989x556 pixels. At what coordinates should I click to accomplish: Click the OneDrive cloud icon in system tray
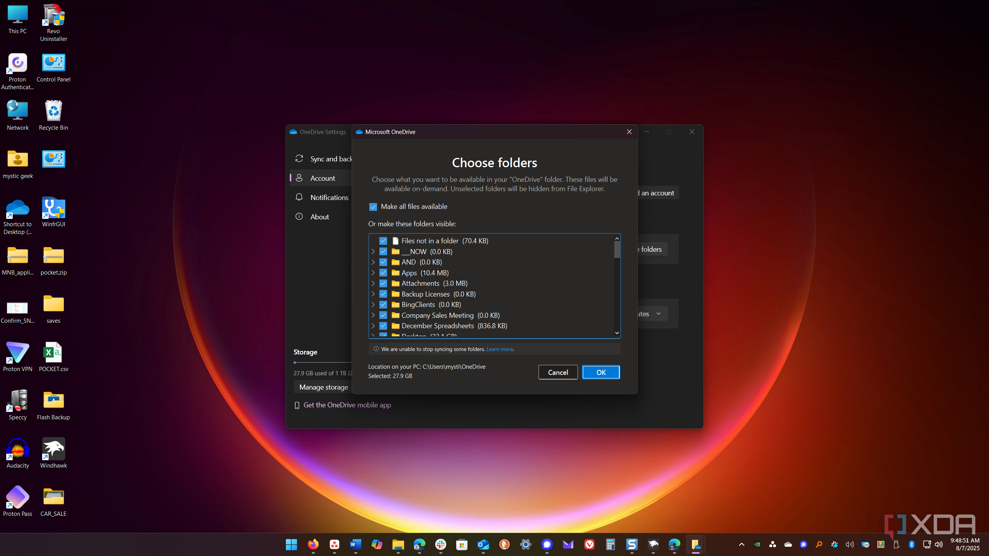[x=788, y=544]
